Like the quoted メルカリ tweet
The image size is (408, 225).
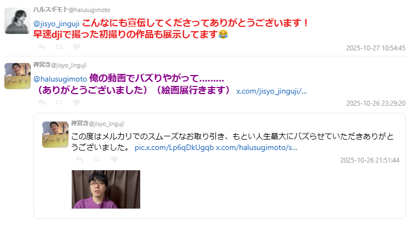pos(114,159)
